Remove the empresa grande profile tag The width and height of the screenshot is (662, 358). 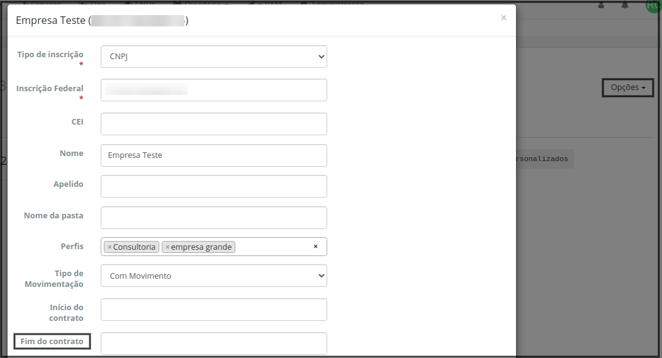tap(167, 247)
